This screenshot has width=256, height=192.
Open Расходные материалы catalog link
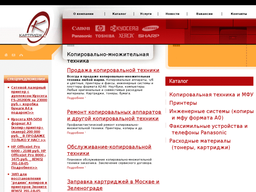click(200, 144)
